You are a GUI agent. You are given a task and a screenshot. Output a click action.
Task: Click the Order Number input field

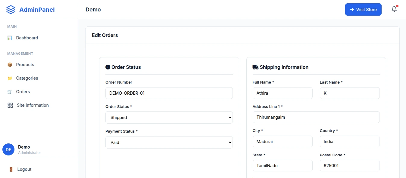[169, 93]
